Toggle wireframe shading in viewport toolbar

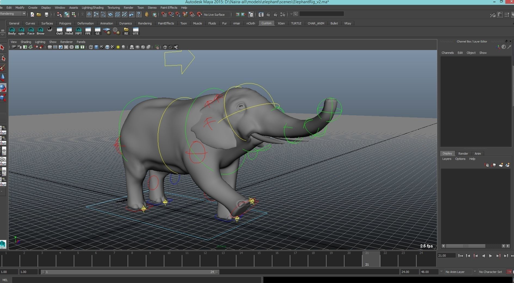(91, 47)
